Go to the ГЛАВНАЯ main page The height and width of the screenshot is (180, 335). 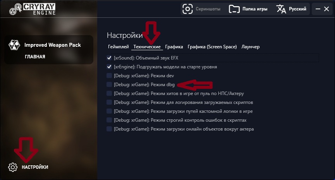coord(35,57)
